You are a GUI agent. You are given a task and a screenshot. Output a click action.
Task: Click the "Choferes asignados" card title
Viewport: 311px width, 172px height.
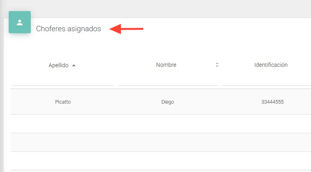68,29
